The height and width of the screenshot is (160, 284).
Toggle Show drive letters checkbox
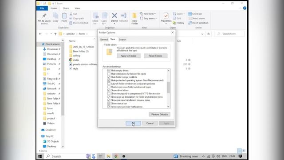[109, 90]
